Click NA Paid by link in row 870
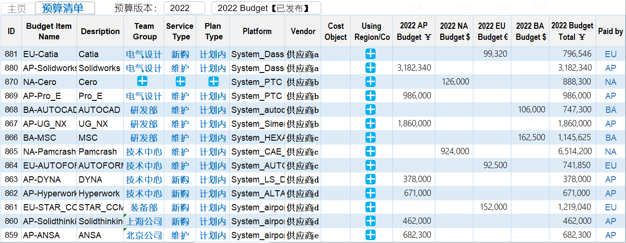Screen dimensions: 626x243 click(x=611, y=82)
